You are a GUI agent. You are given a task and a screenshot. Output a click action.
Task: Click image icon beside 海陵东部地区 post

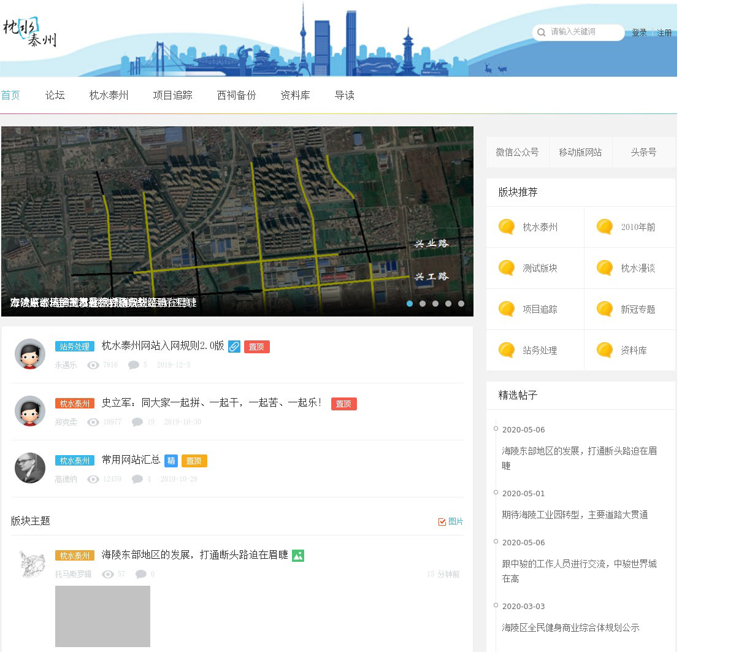tap(298, 556)
